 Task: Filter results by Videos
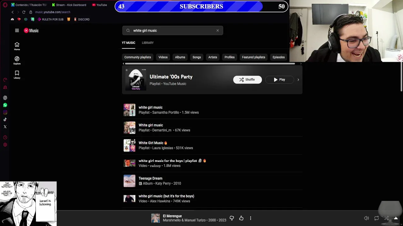coord(163,57)
